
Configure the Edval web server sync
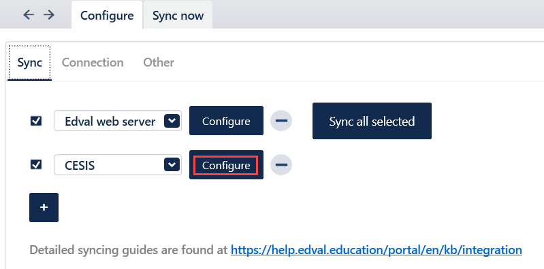tap(226, 121)
